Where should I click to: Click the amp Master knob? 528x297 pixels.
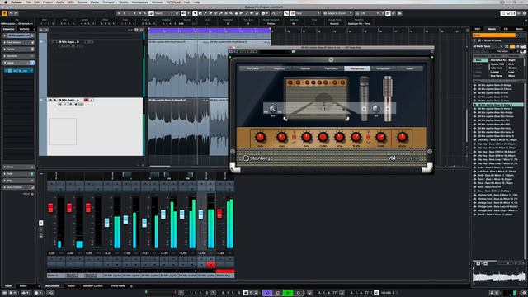pyautogui.click(x=402, y=137)
